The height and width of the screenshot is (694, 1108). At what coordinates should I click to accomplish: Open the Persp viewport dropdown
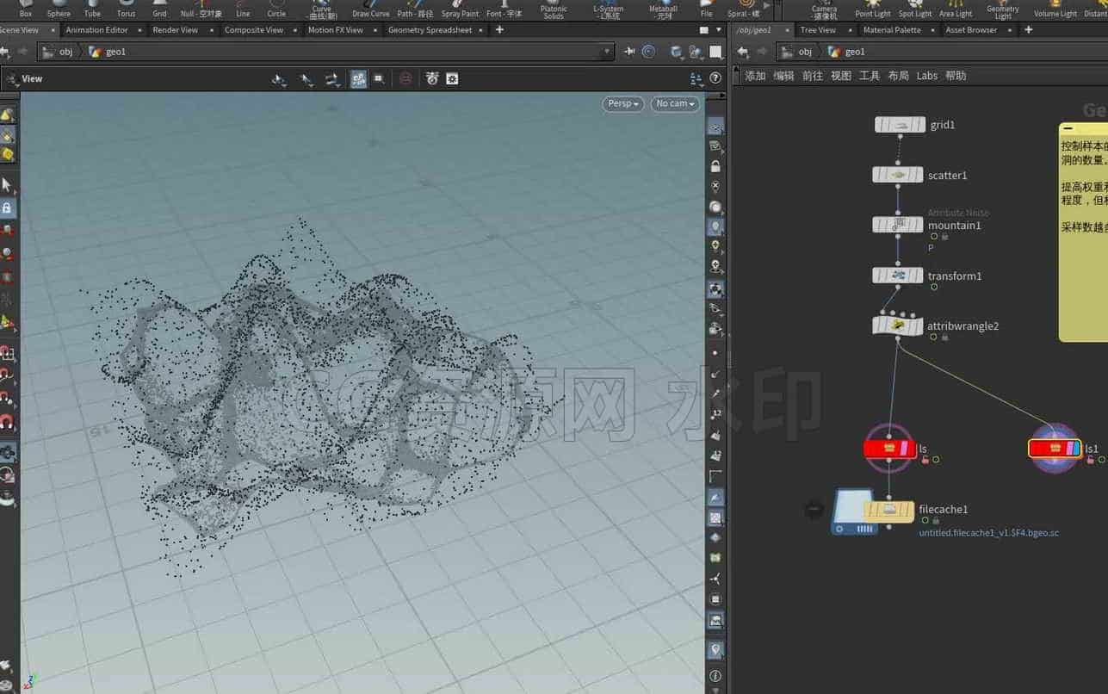[x=623, y=103]
